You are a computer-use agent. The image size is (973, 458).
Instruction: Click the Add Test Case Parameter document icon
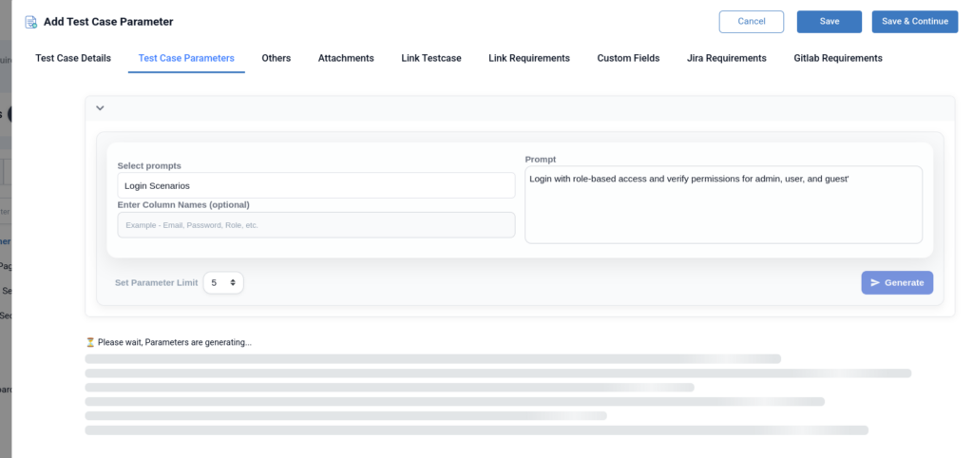[x=31, y=22]
